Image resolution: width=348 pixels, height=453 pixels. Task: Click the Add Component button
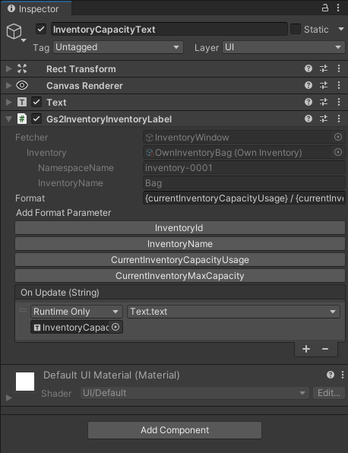[175, 430]
